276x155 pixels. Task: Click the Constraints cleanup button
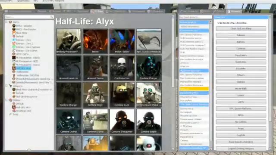pyautogui.click(x=241, y=55)
